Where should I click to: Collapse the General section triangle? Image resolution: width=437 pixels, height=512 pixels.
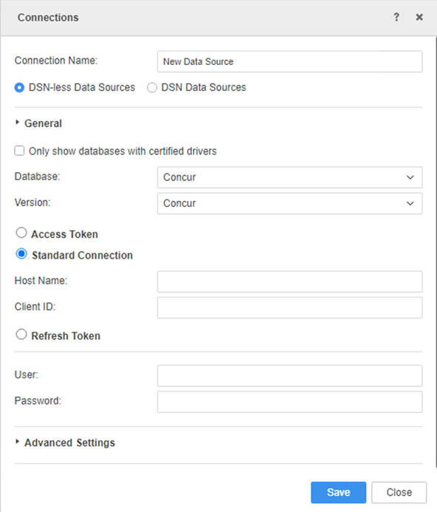click(17, 123)
